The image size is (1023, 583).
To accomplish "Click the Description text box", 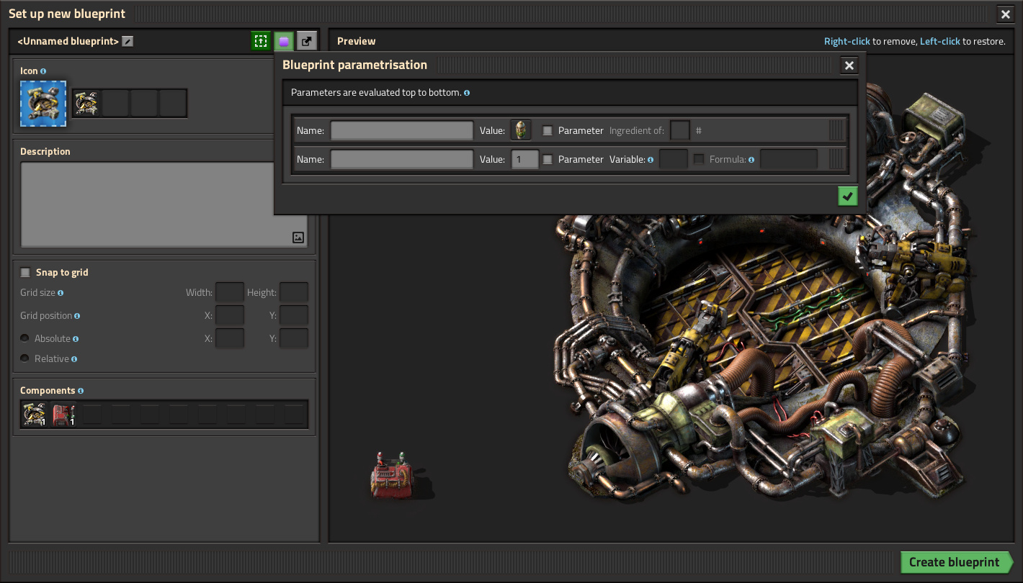I will point(144,202).
